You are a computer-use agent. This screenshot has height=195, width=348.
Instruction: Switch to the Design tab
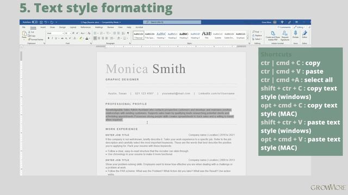click(x=63, y=27)
